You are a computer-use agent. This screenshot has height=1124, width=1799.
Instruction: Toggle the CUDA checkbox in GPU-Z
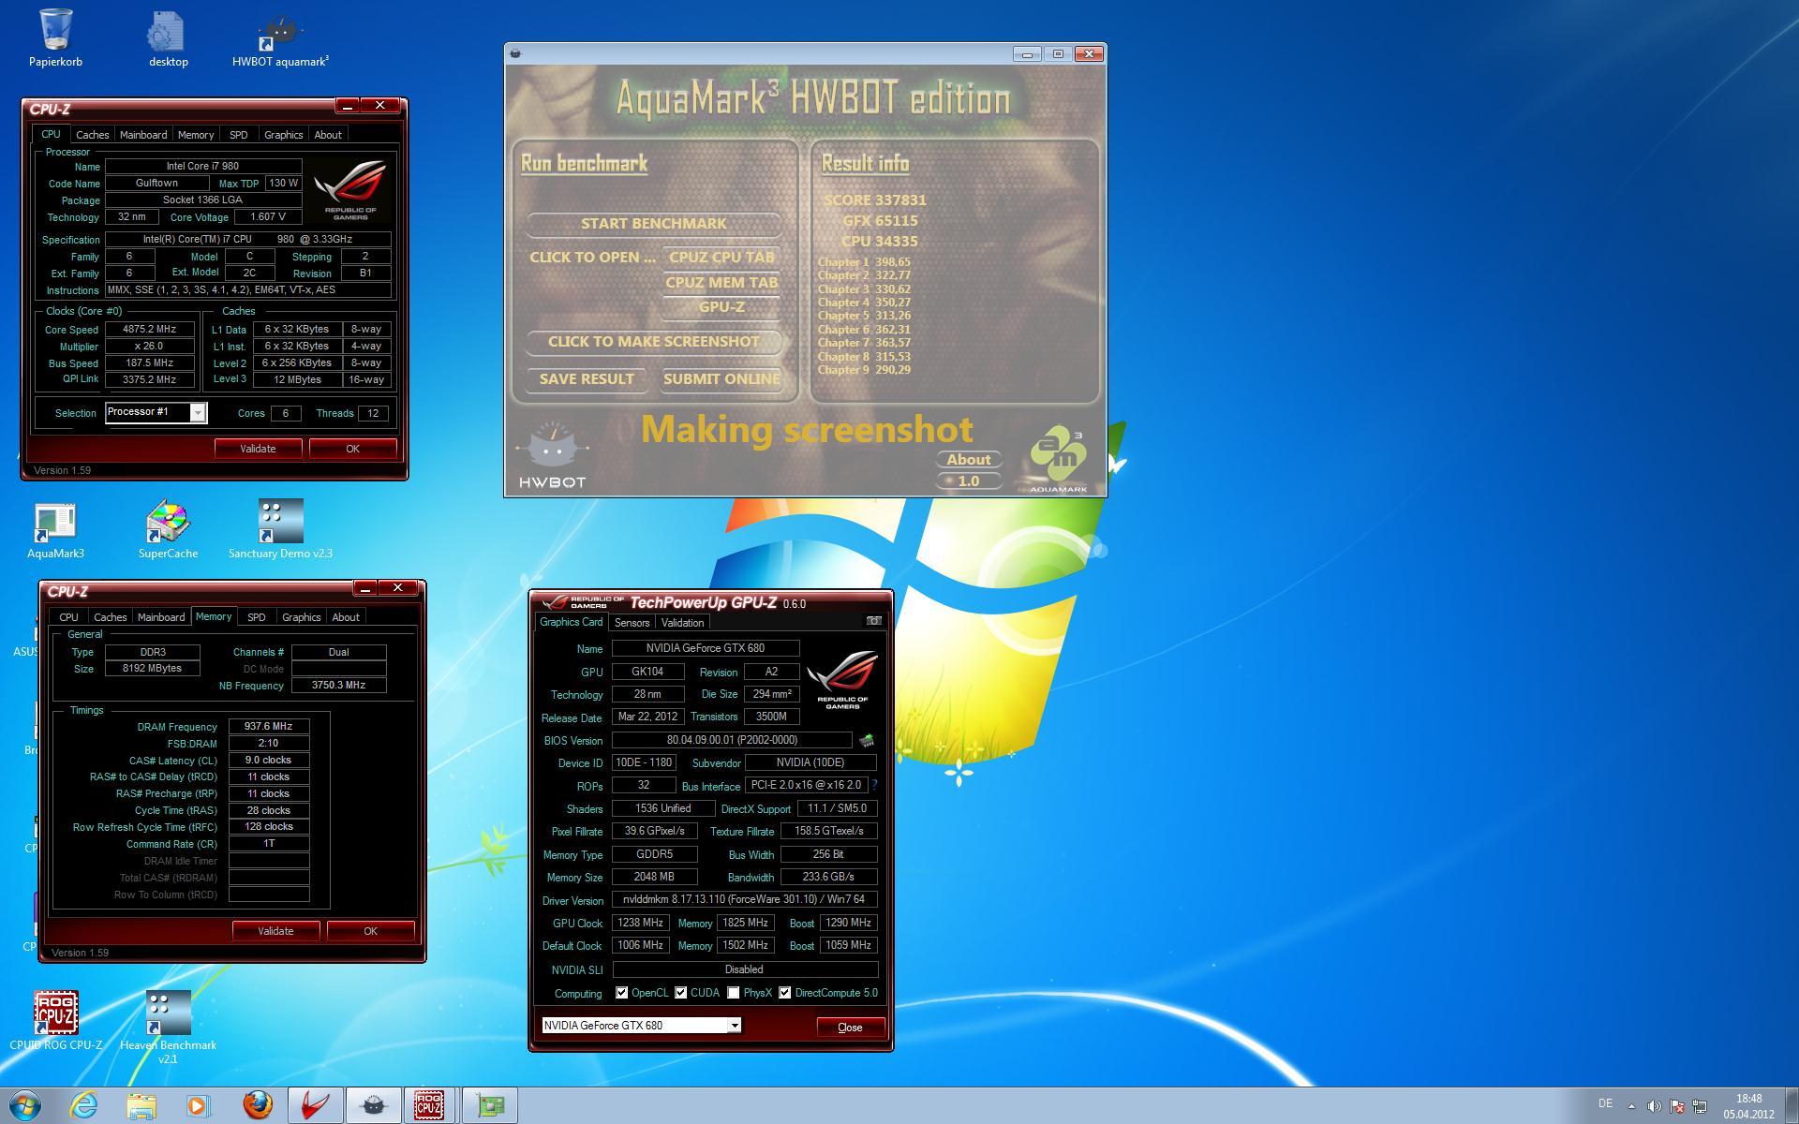pyautogui.click(x=680, y=993)
